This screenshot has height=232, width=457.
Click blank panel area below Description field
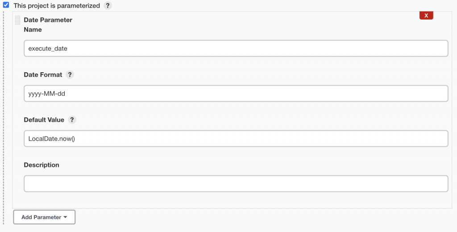click(236, 200)
